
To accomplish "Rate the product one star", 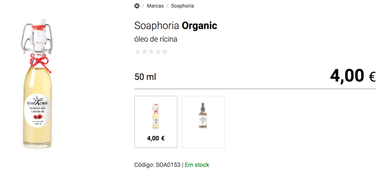I will coord(138,52).
